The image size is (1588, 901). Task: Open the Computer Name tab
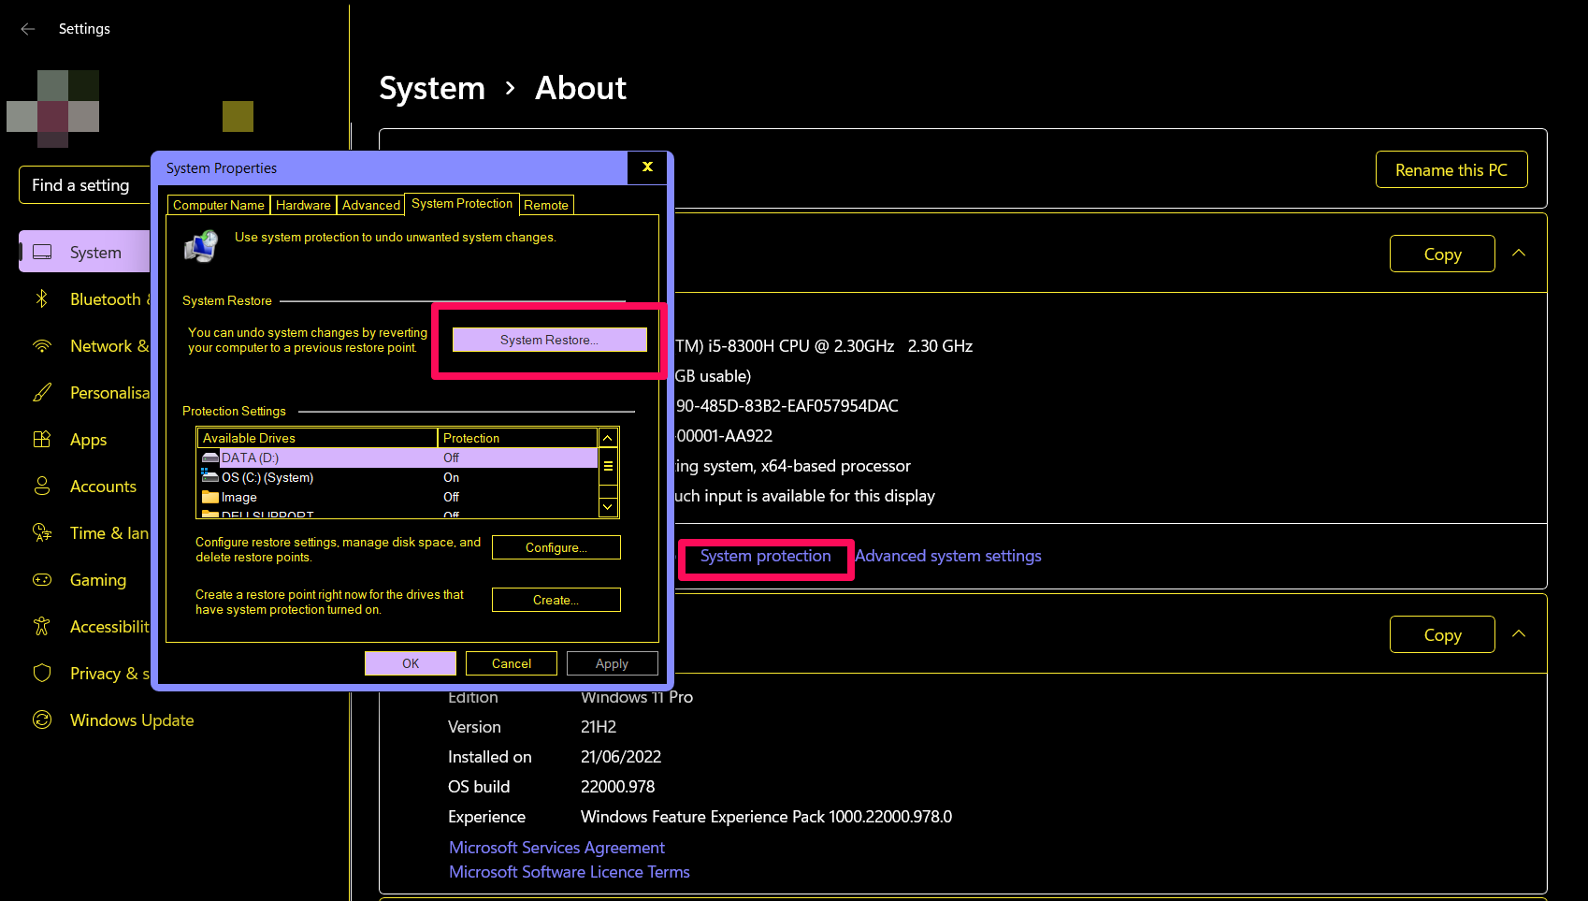(x=219, y=205)
